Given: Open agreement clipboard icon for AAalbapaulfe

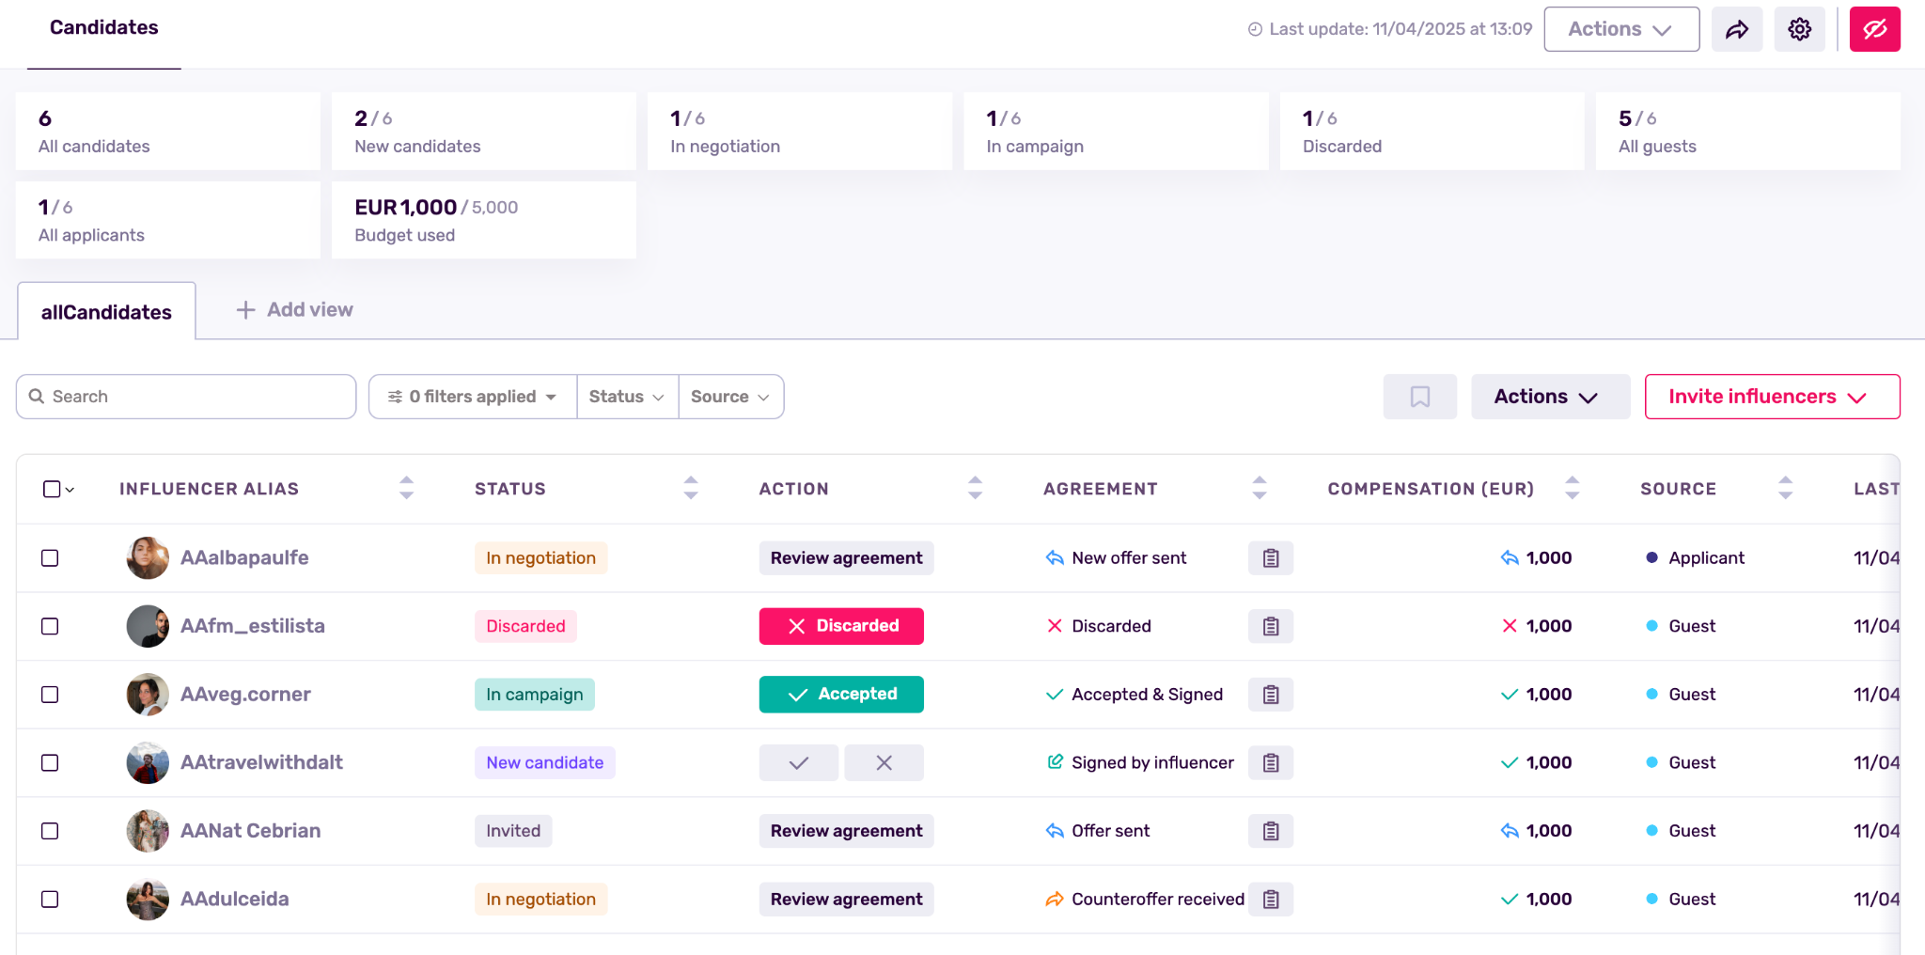Looking at the screenshot, I should tap(1271, 558).
